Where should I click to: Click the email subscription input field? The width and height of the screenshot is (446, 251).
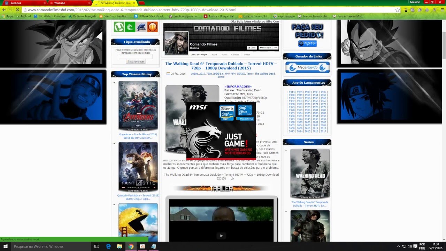(136, 56)
